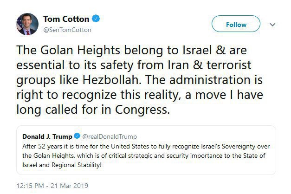Open the Donald J. Trump name link
The width and height of the screenshot is (291, 194).
coord(47,136)
